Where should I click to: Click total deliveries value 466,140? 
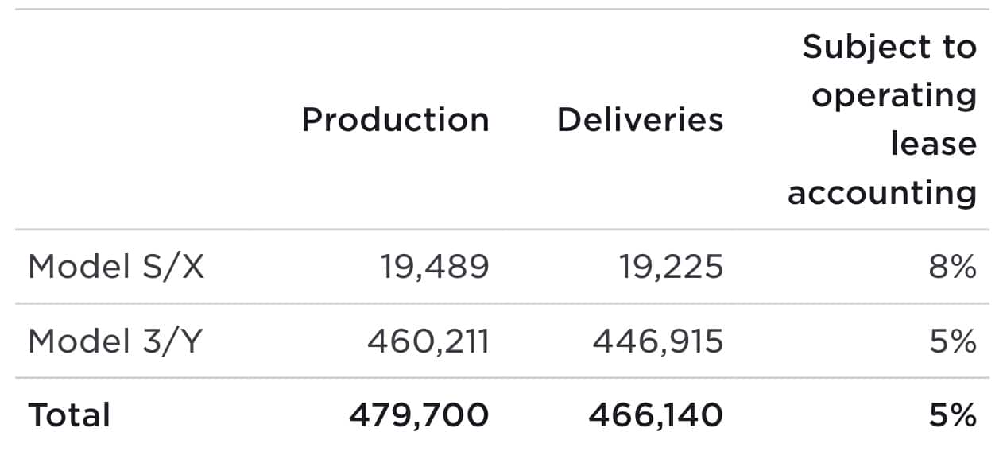(x=656, y=415)
